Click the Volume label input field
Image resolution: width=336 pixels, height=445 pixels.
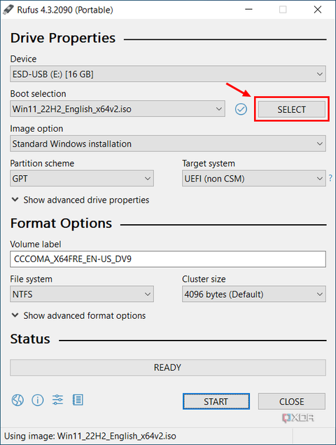pos(168,259)
